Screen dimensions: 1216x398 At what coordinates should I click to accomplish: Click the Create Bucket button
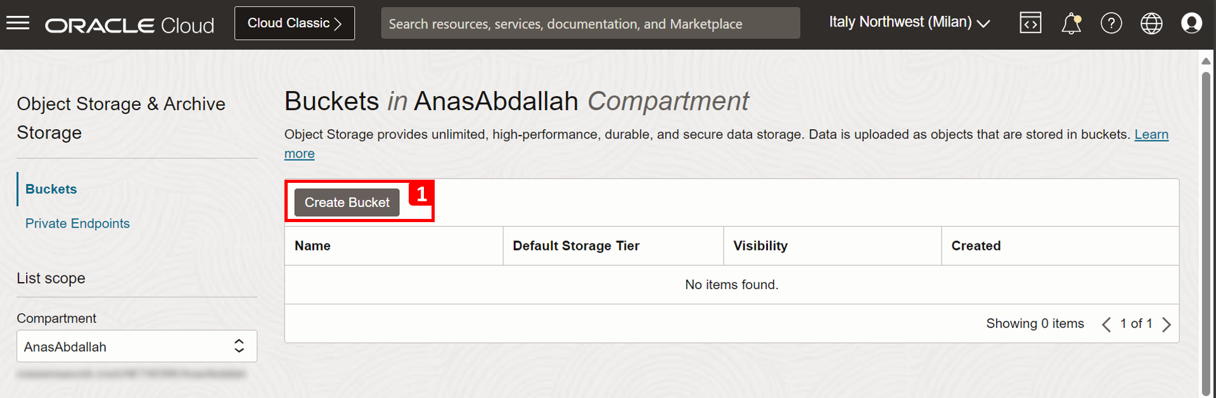point(347,202)
